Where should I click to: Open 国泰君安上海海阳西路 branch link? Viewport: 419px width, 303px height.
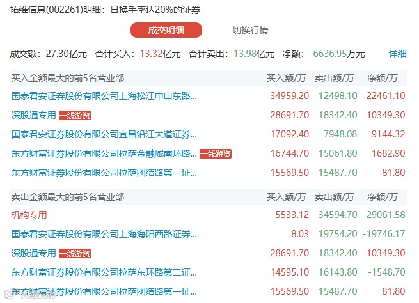tap(104, 234)
